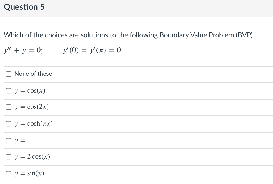Screen dimensions: 273x184
Task: Click the y = sin(x) answer text
Action: pyautogui.click(x=29, y=173)
